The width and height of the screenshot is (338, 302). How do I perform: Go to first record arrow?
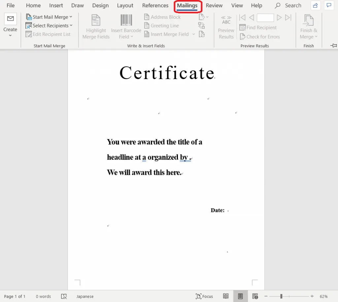click(242, 17)
